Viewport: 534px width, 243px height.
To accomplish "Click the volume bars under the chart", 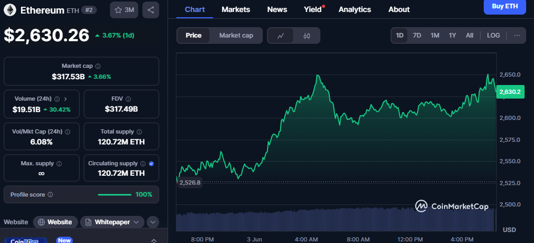I will pos(336,220).
